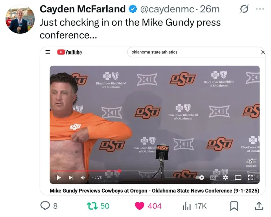Click the Grok slashed-circle icon

coord(244,9)
